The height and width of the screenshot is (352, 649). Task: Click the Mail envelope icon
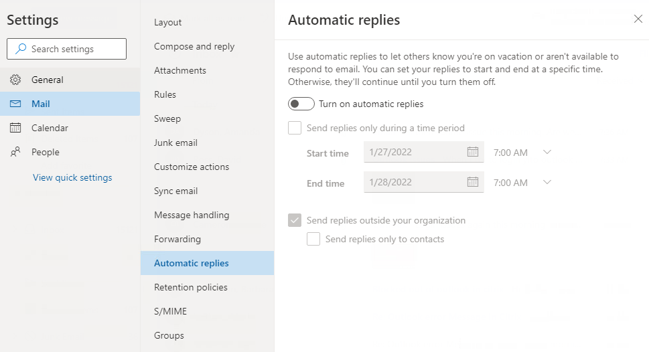pos(15,104)
